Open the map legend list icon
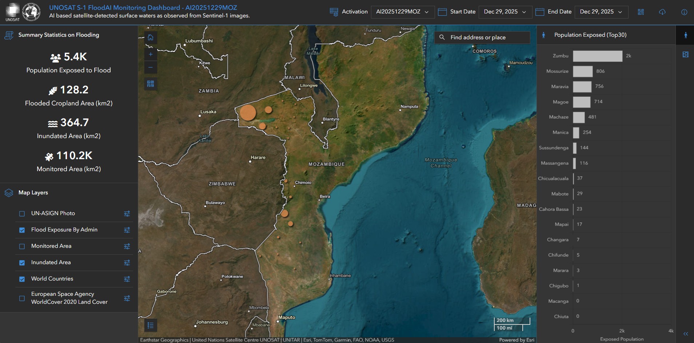The image size is (694, 343). [151, 325]
